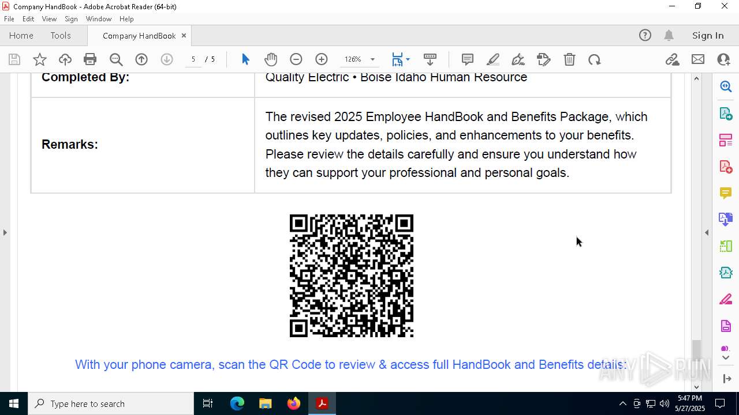Zoom in with plus button
The width and height of the screenshot is (739, 415).
click(x=322, y=59)
